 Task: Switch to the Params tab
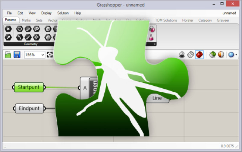(x=11, y=20)
